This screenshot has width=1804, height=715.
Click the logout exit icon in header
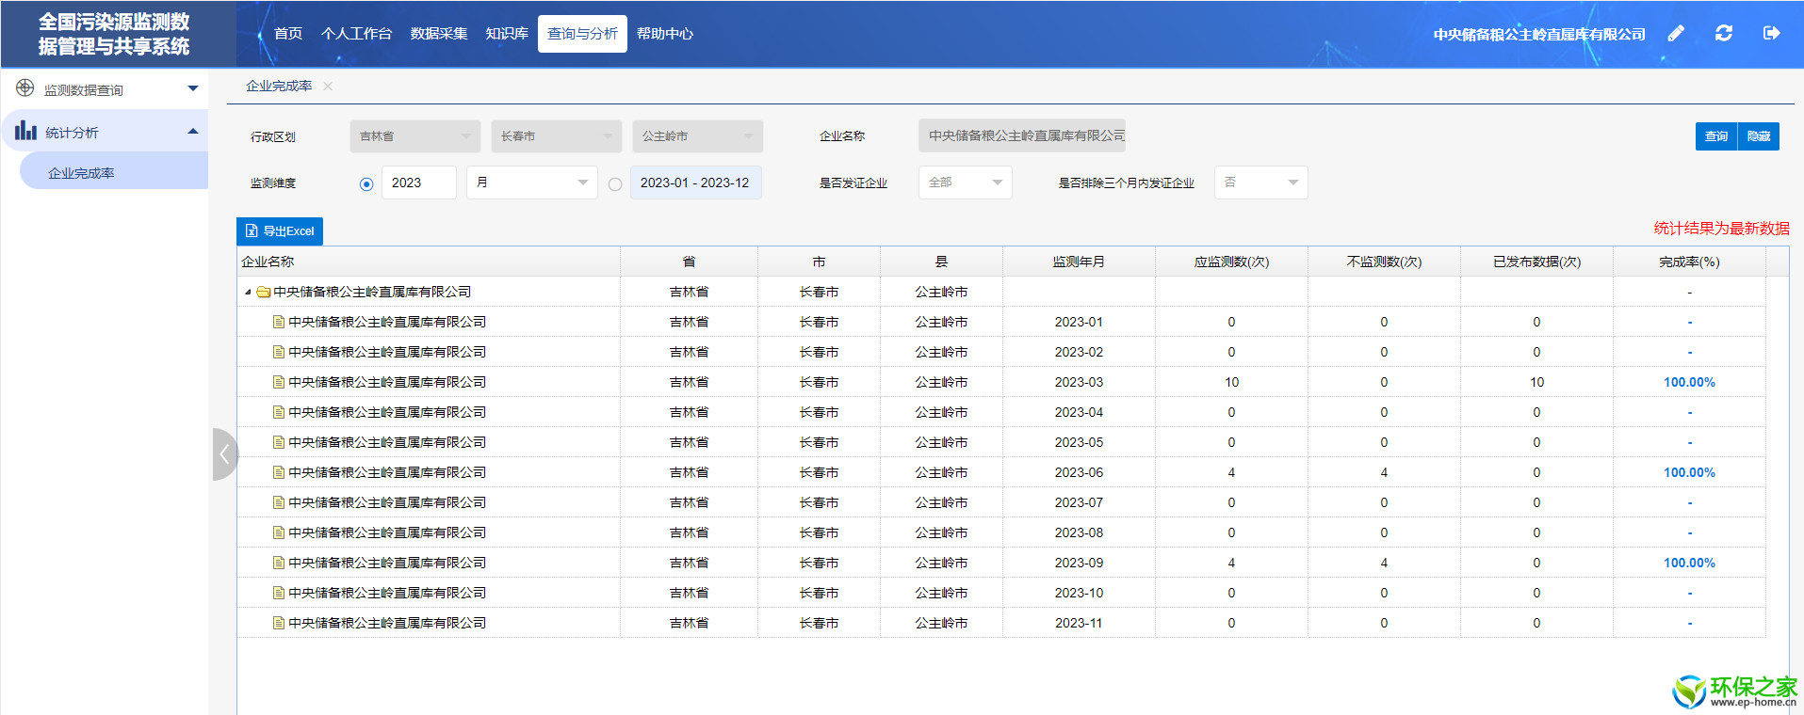[1772, 33]
